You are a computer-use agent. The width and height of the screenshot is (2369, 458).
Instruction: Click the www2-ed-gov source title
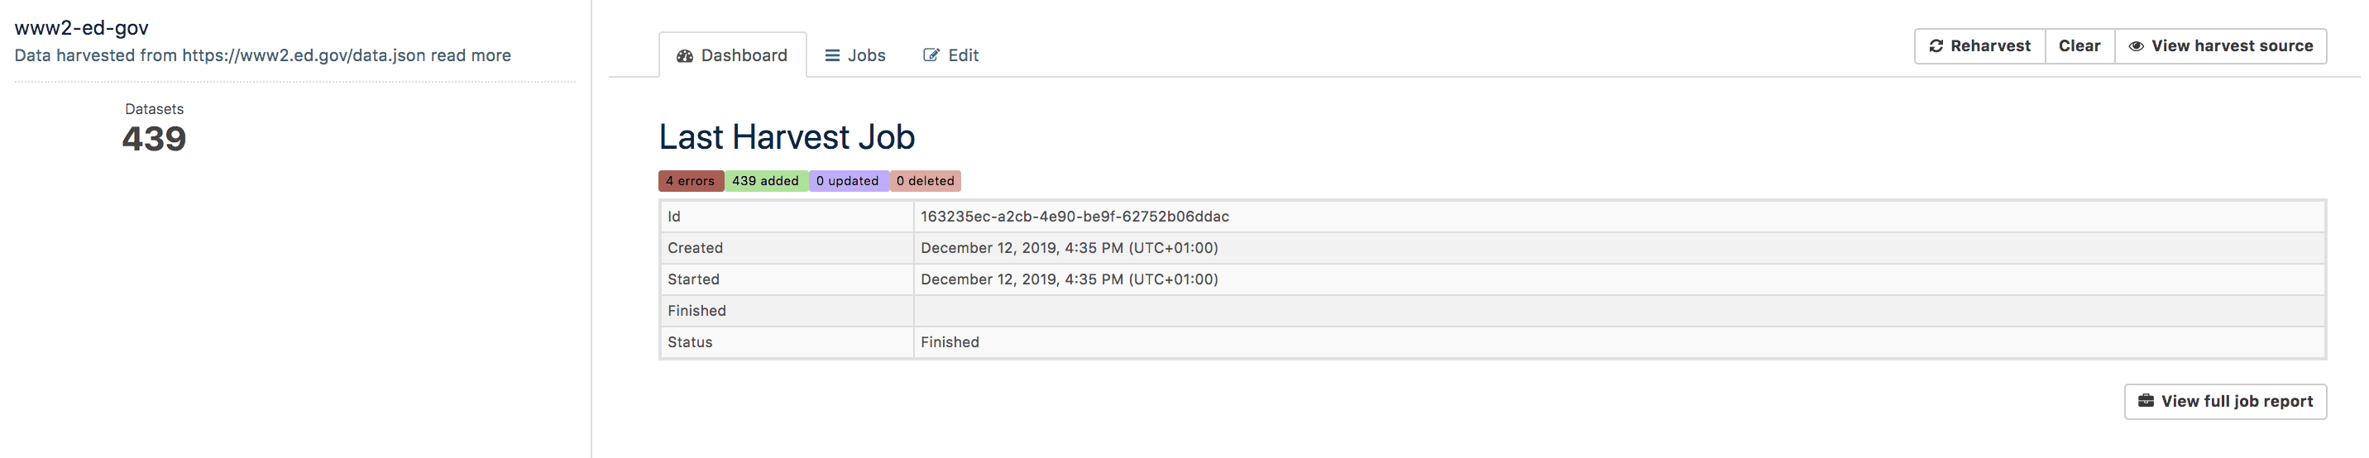click(81, 27)
